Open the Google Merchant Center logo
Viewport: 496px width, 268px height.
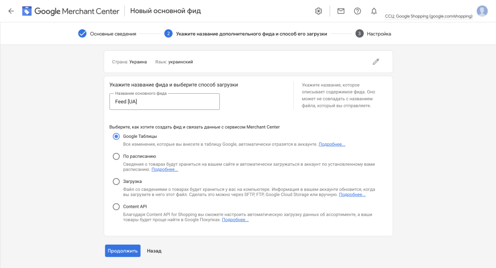pyautogui.click(x=70, y=11)
